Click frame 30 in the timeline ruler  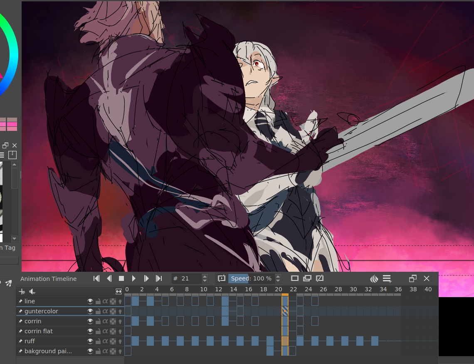click(353, 289)
